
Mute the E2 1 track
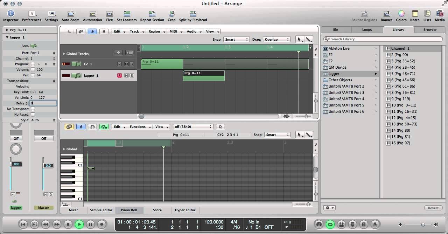point(126,64)
